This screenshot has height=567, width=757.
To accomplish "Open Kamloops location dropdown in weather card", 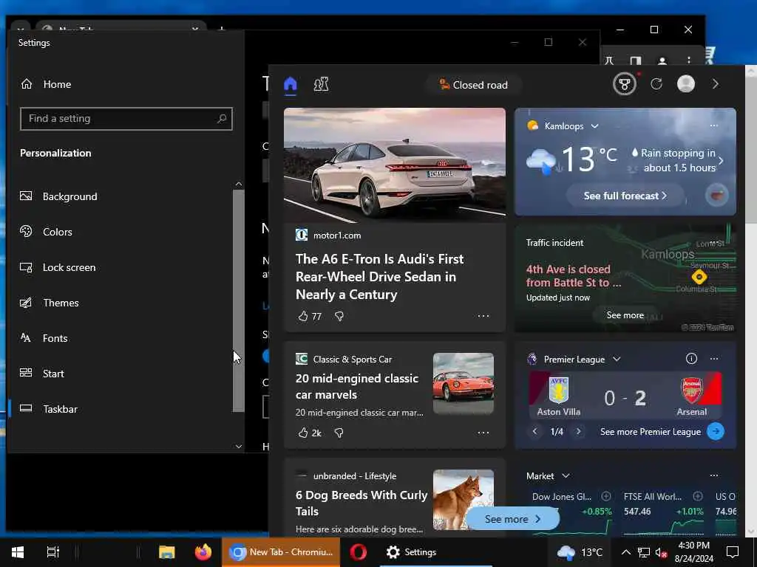I will (x=595, y=126).
